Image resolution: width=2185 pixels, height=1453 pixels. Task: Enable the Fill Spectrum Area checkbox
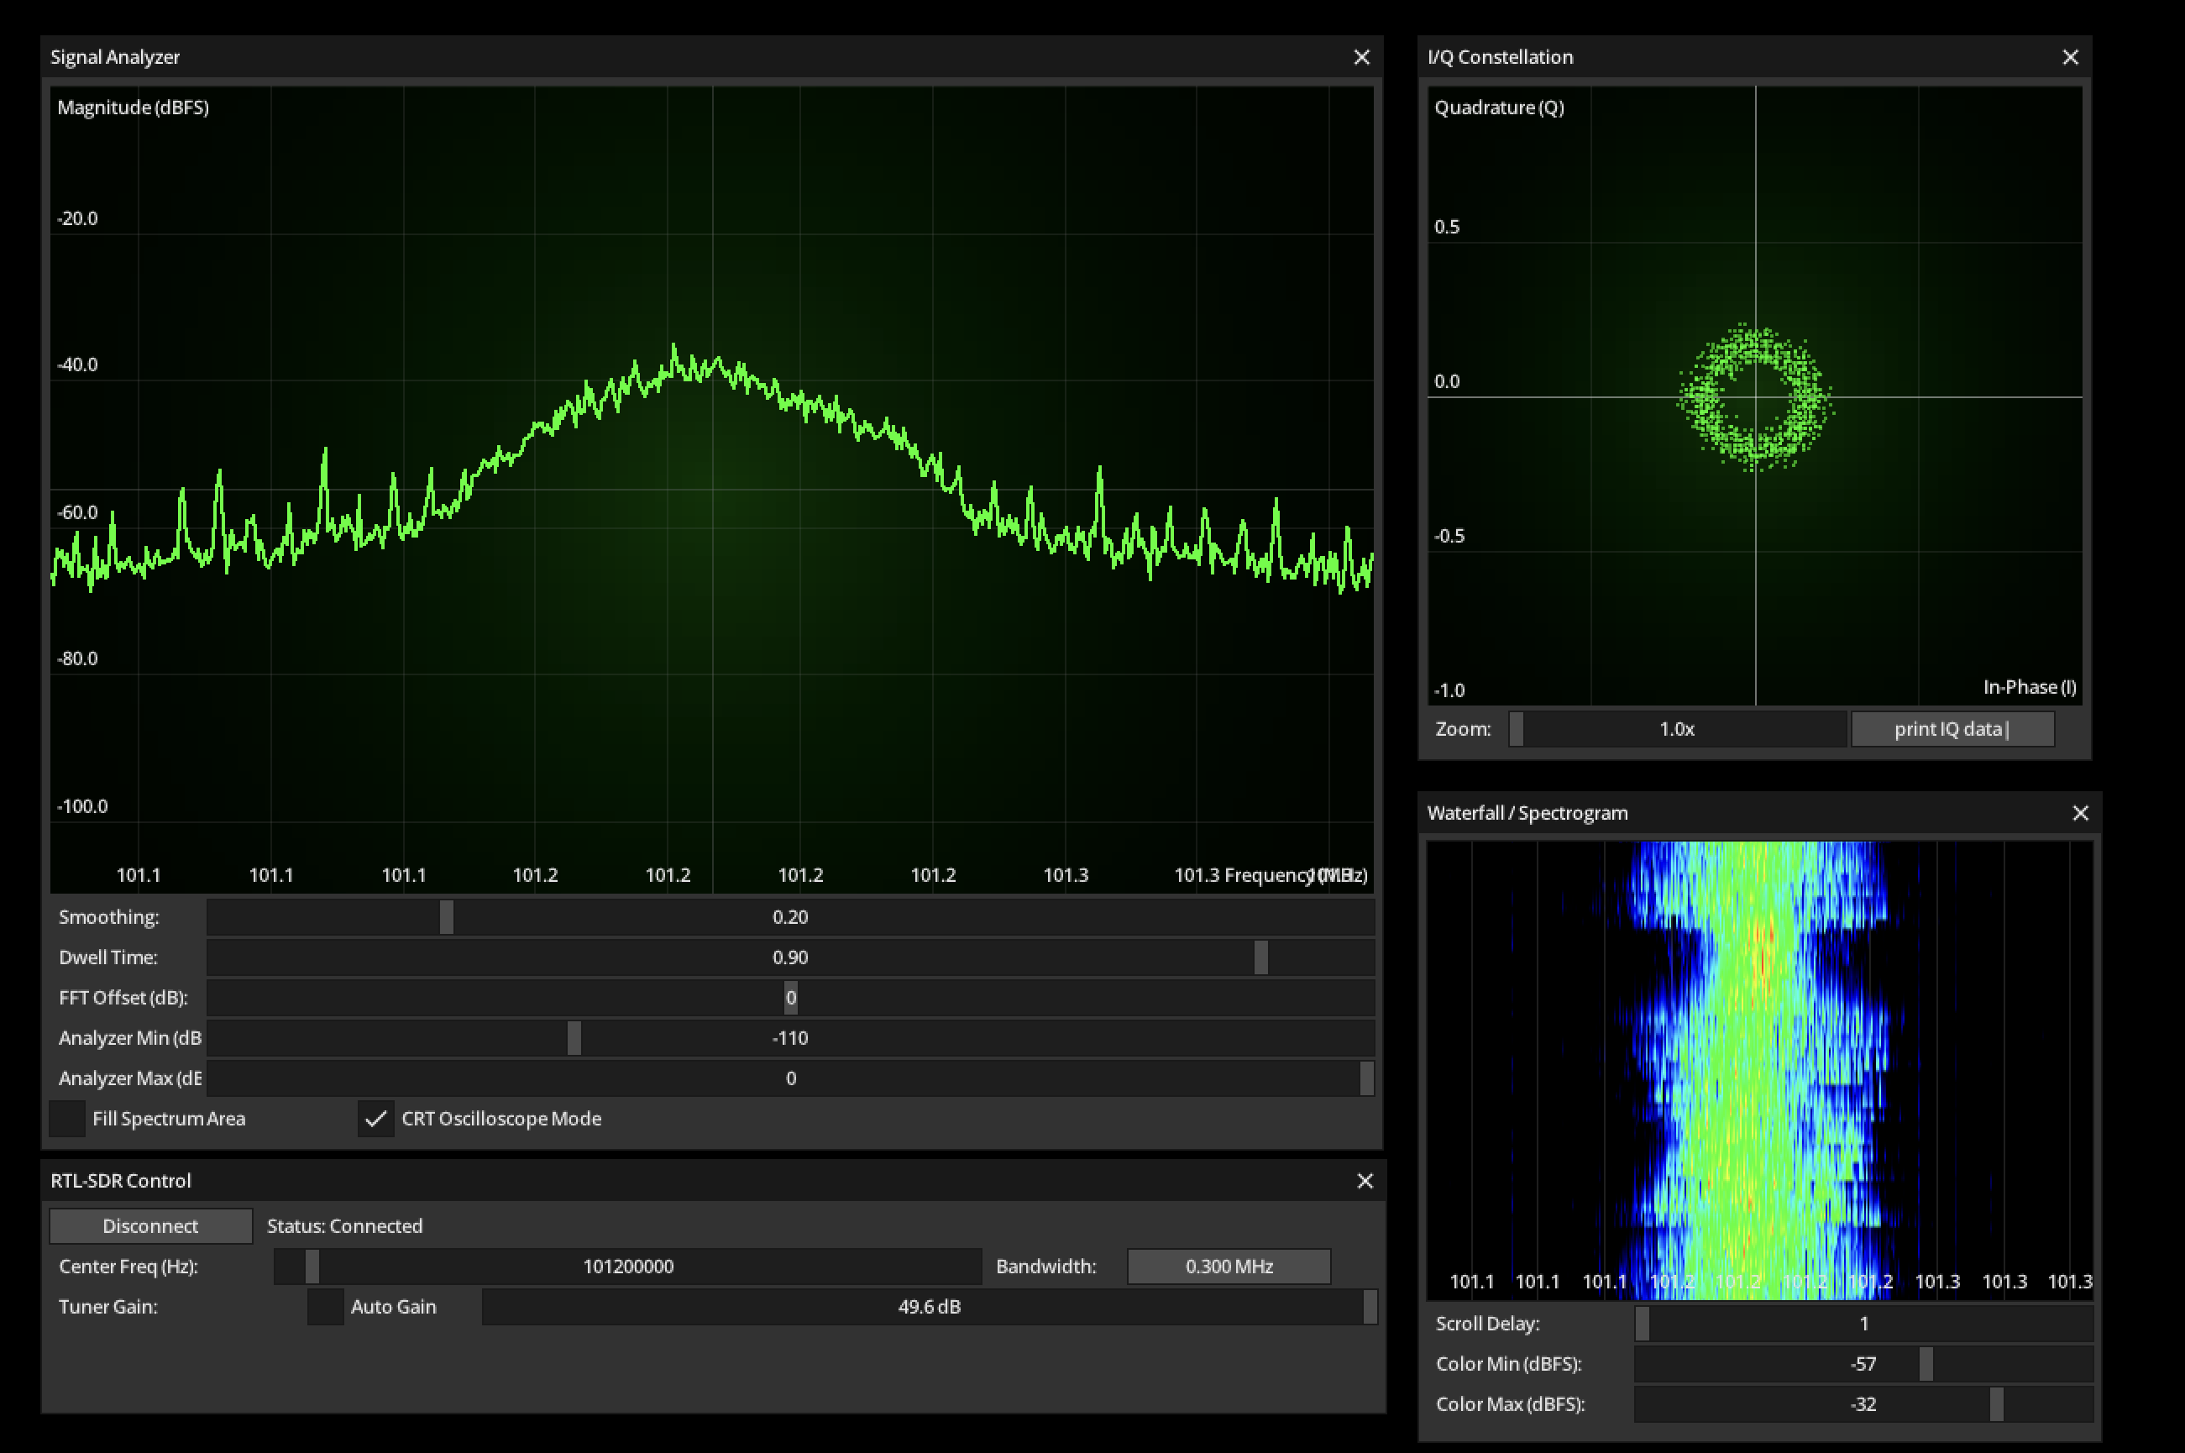[x=66, y=1119]
